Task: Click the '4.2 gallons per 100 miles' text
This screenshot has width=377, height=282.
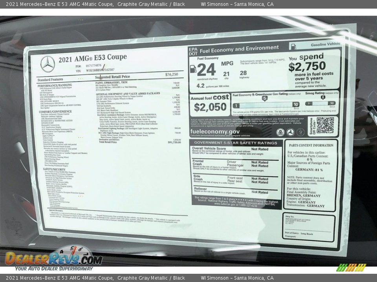Action: pyautogui.click(x=212, y=86)
